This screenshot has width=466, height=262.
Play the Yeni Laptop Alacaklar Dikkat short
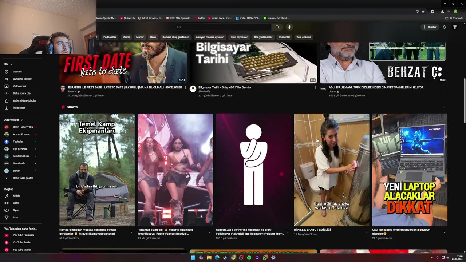point(410,170)
